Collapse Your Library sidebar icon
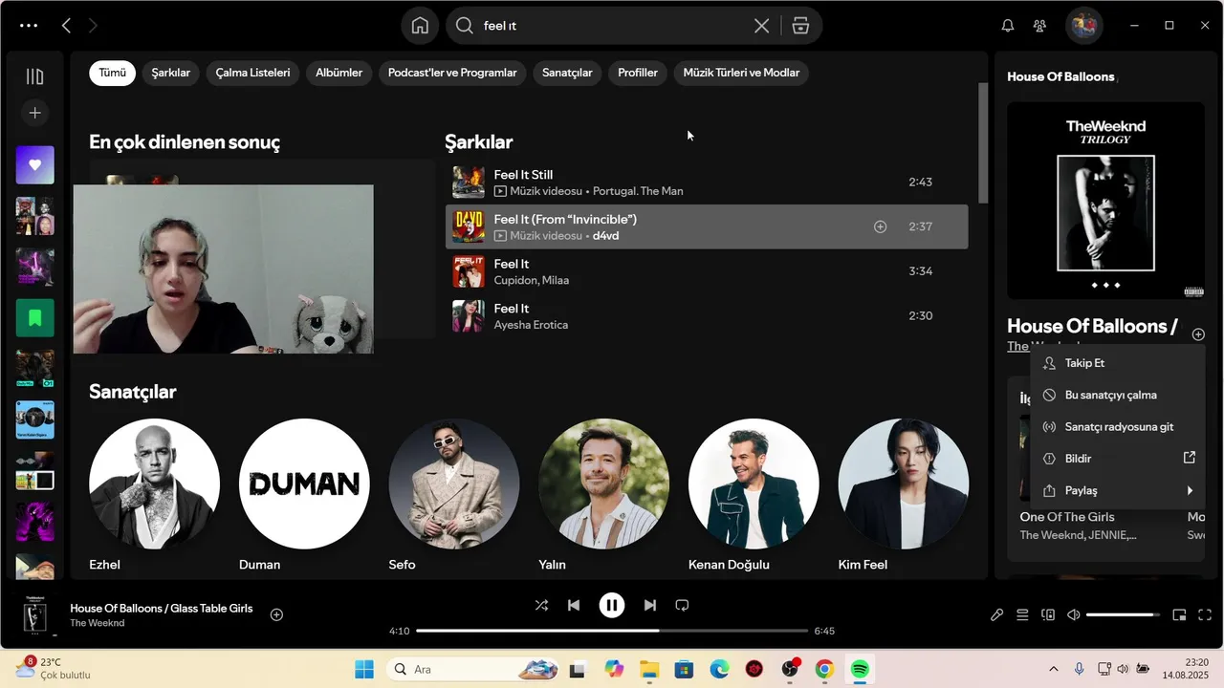Screen dimensions: 1224x688 click(x=34, y=76)
